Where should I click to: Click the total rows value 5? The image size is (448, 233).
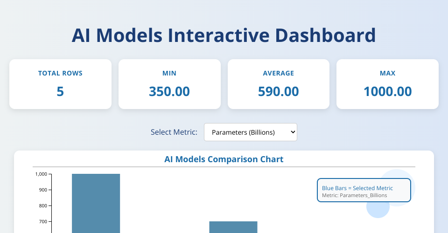60,91
